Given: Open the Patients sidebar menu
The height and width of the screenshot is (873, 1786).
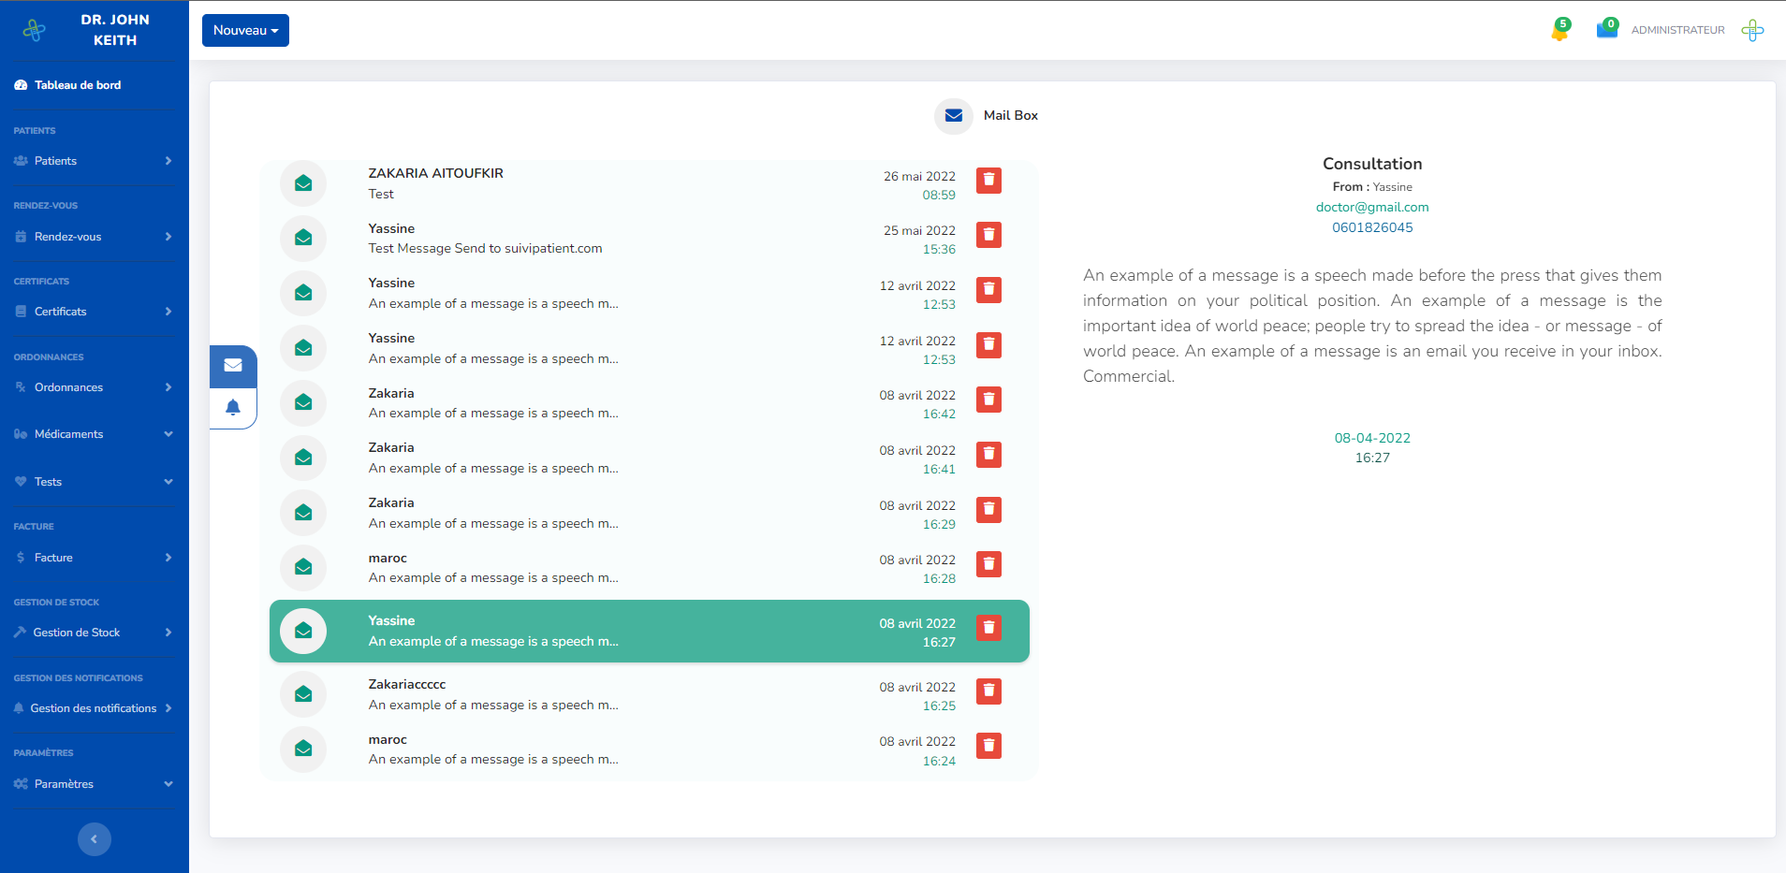Looking at the screenshot, I should [x=94, y=161].
